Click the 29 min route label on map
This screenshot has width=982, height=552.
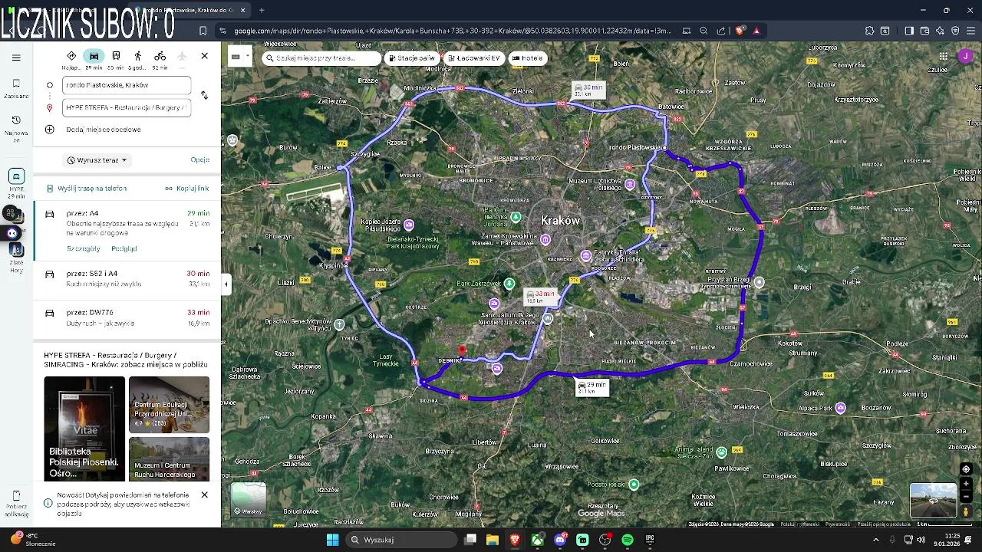click(x=592, y=388)
